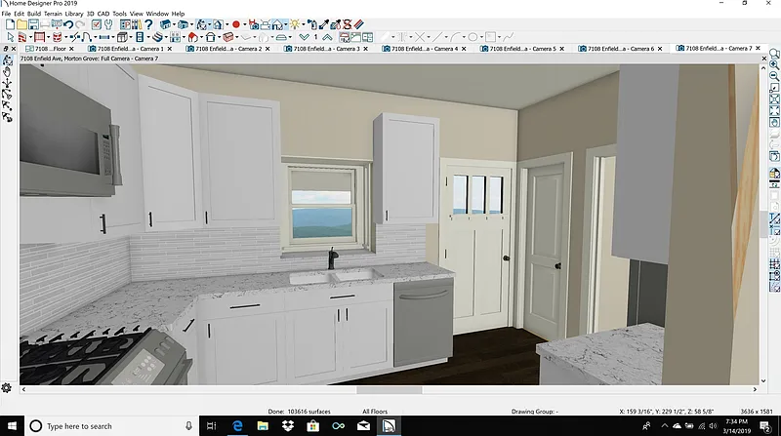Image resolution: width=781 pixels, height=436 pixels.
Task: Toggle the Grid Snaps icon on right toolbar
Action: 774,263
